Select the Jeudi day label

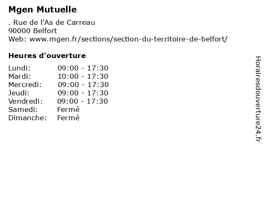coord(19,93)
